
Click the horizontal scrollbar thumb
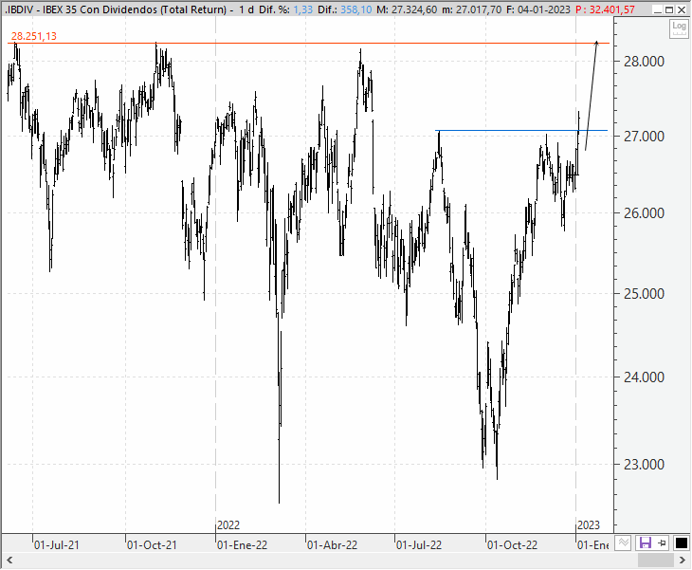656,561
